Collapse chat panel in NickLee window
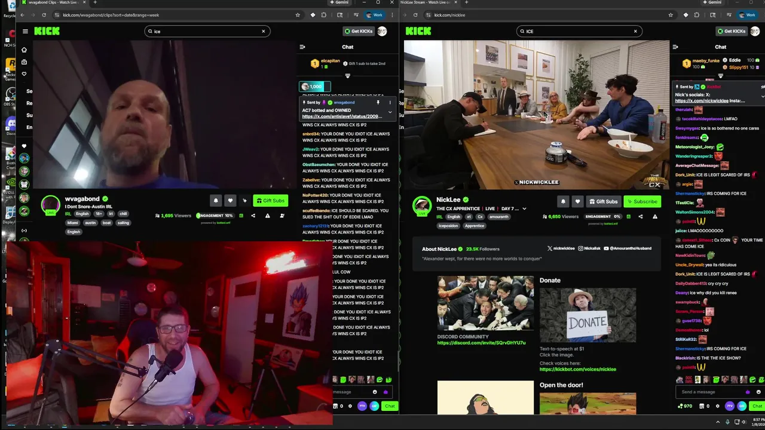This screenshot has height=430, width=765. tap(675, 47)
